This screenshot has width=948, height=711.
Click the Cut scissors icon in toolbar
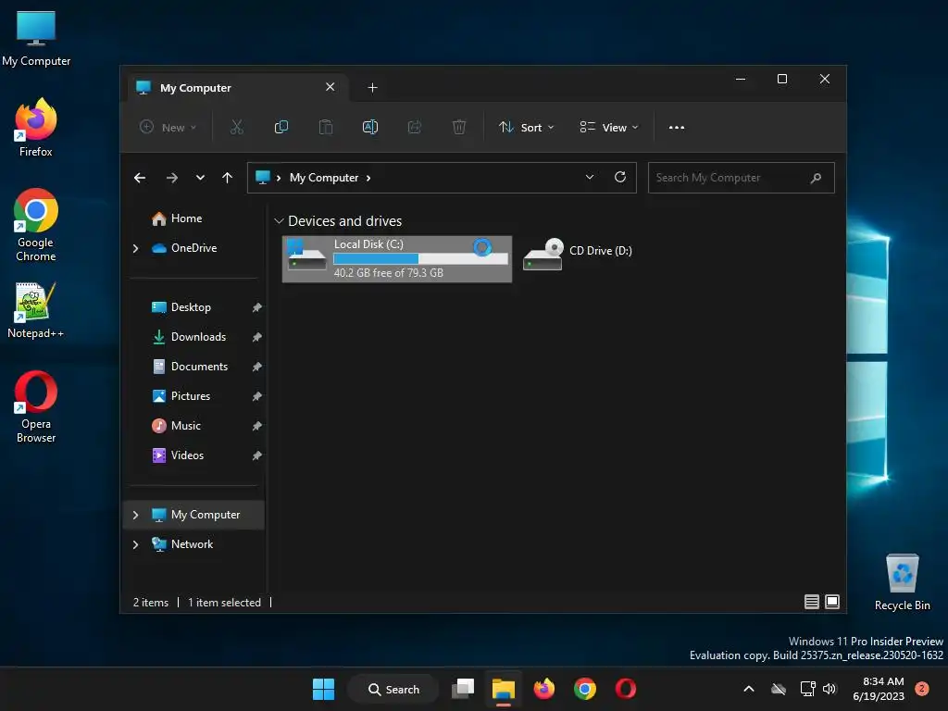point(236,127)
